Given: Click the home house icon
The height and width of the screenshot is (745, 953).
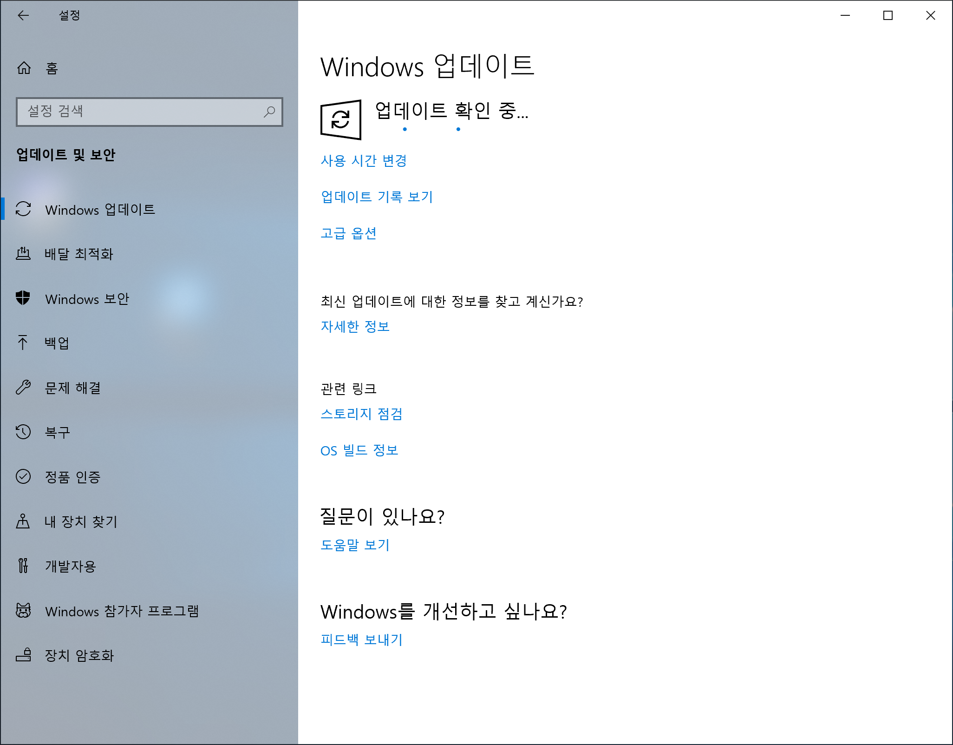Looking at the screenshot, I should [24, 68].
